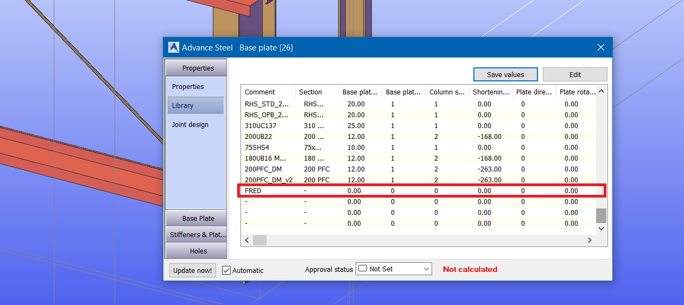Select the 200PFC_DM library entry
This screenshot has width=684, height=305.
[x=419, y=169]
